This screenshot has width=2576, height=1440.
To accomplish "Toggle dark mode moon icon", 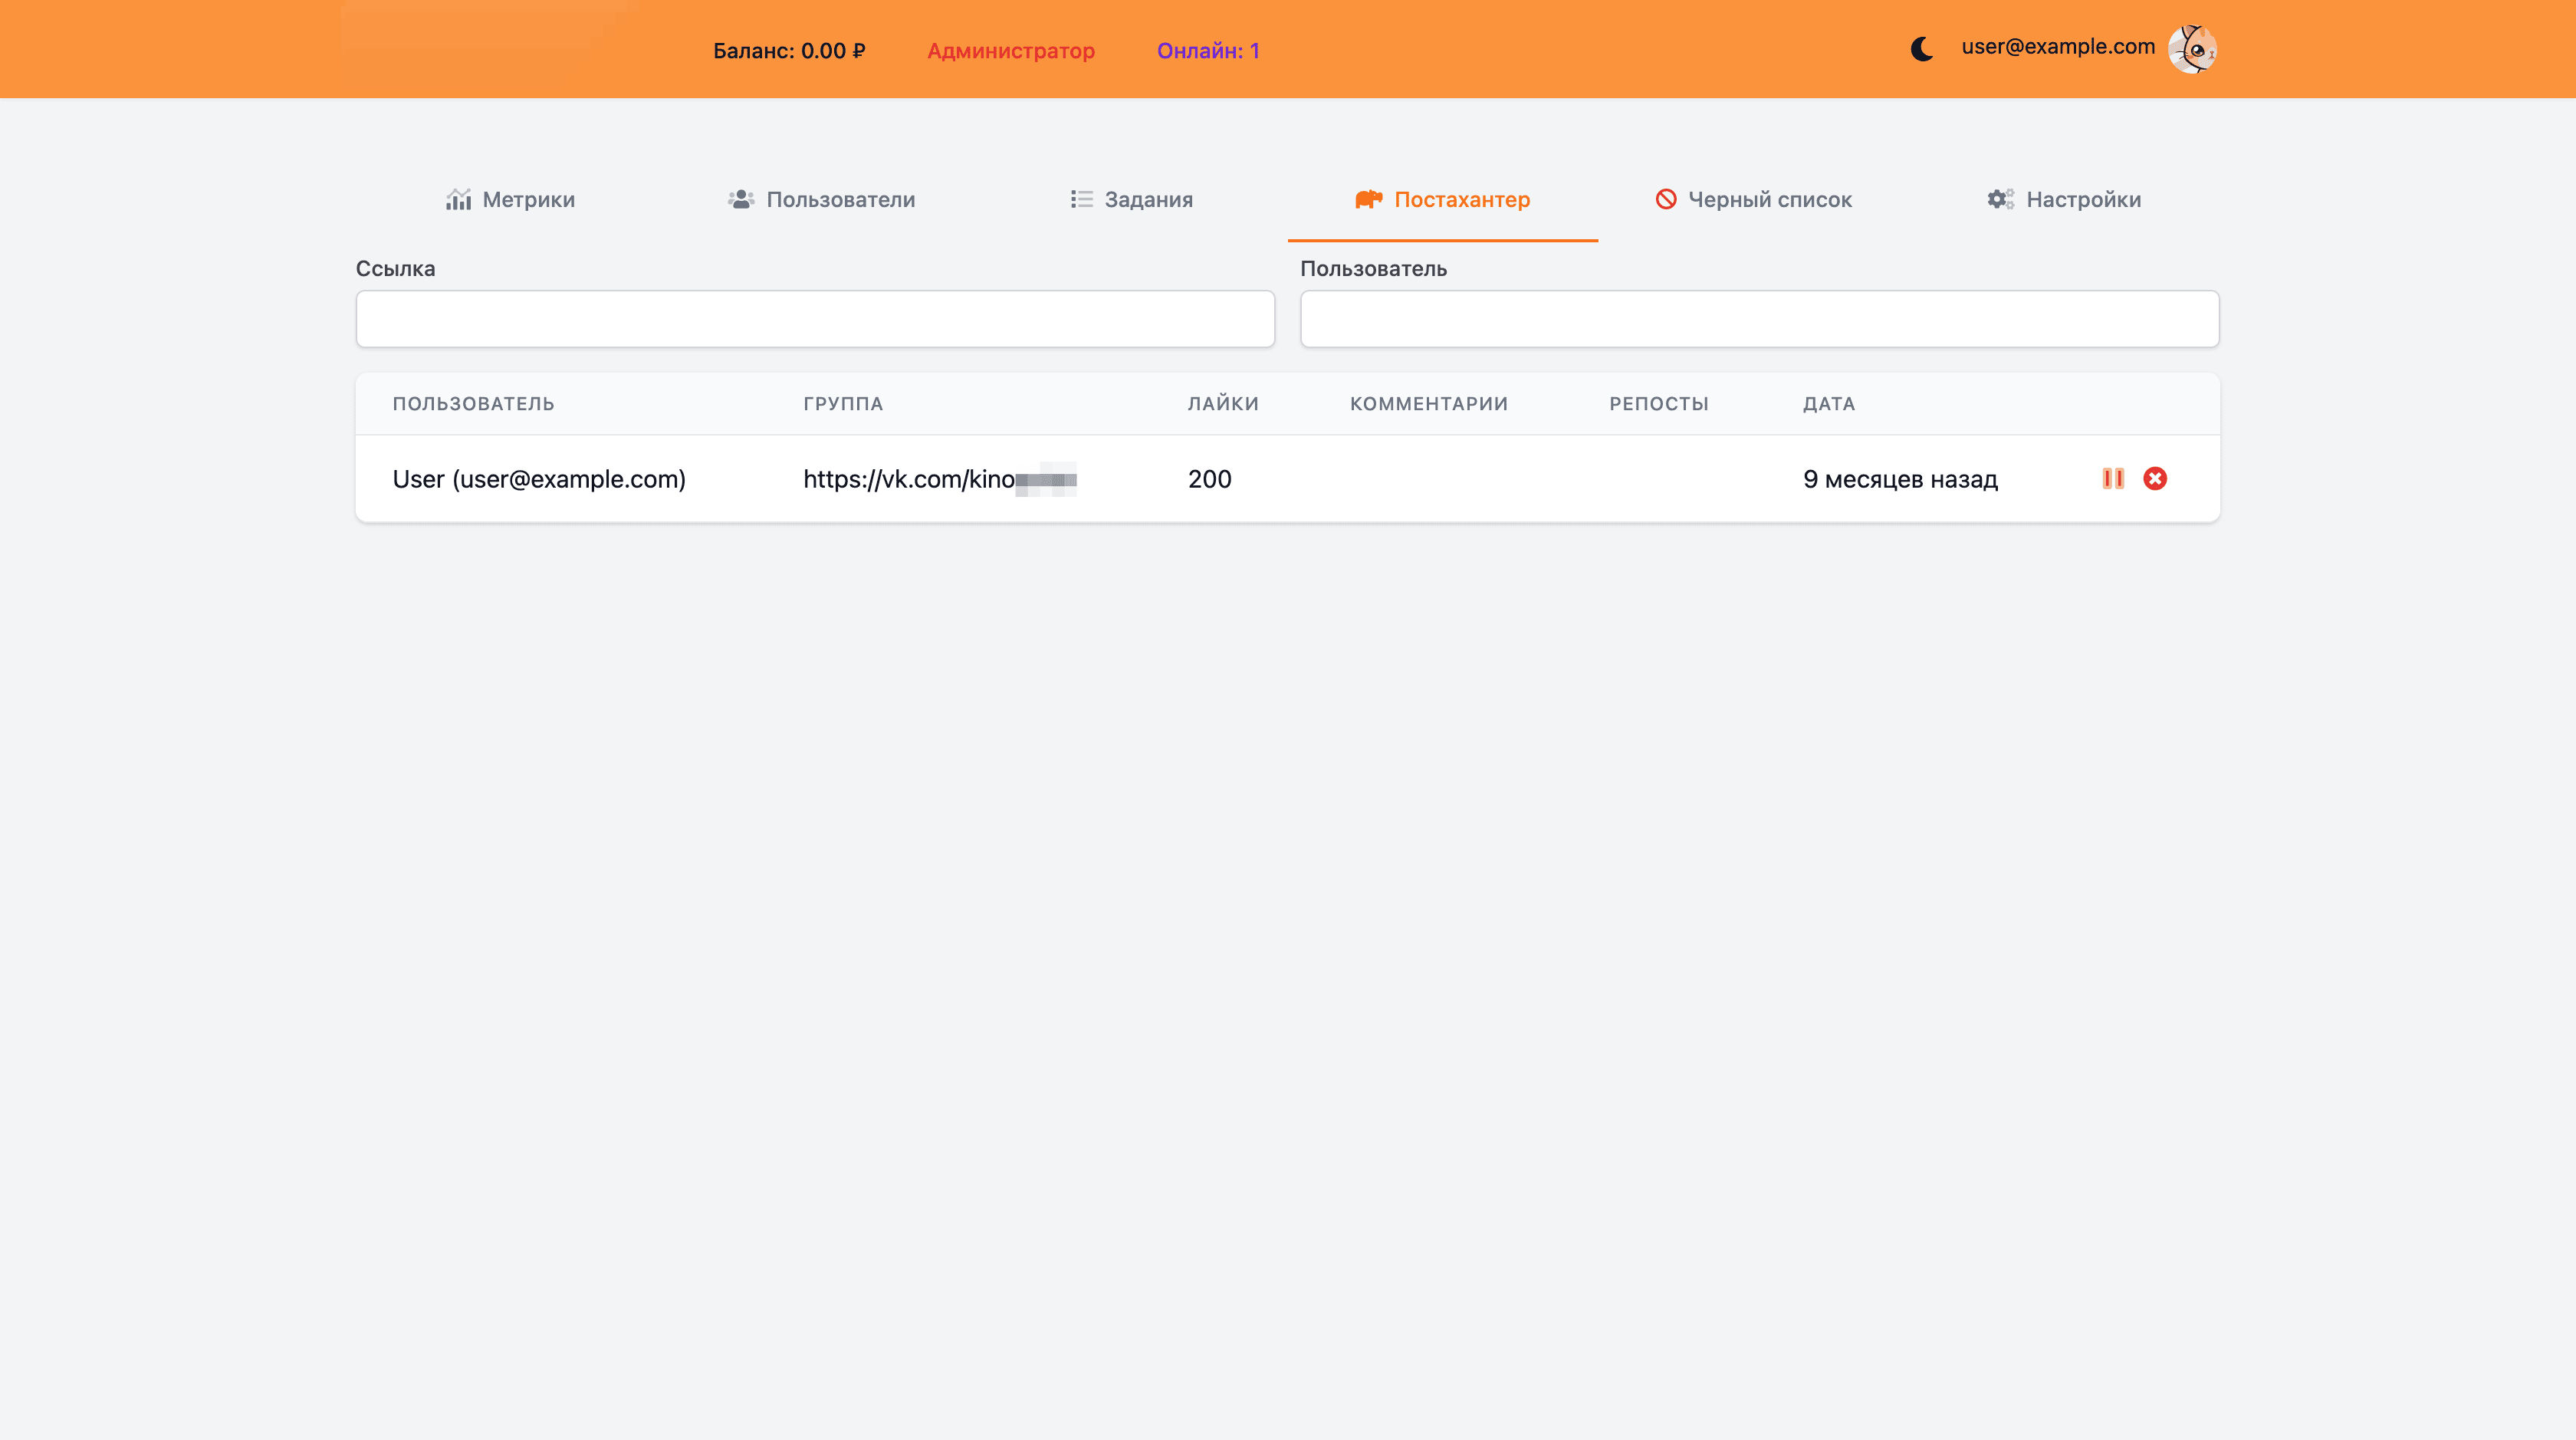I will coord(1921,49).
